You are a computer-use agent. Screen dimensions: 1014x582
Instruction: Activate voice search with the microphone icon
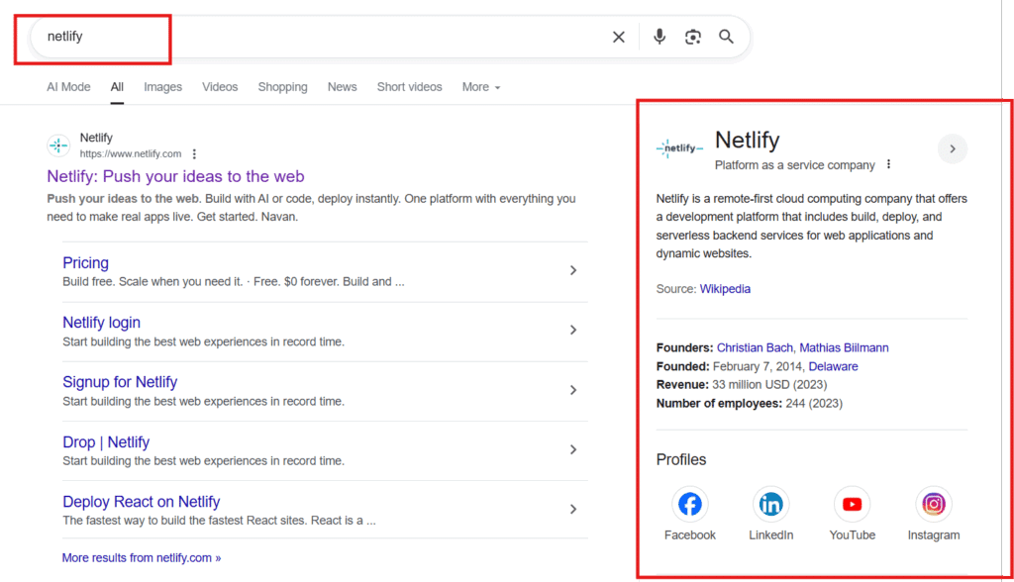pos(659,37)
